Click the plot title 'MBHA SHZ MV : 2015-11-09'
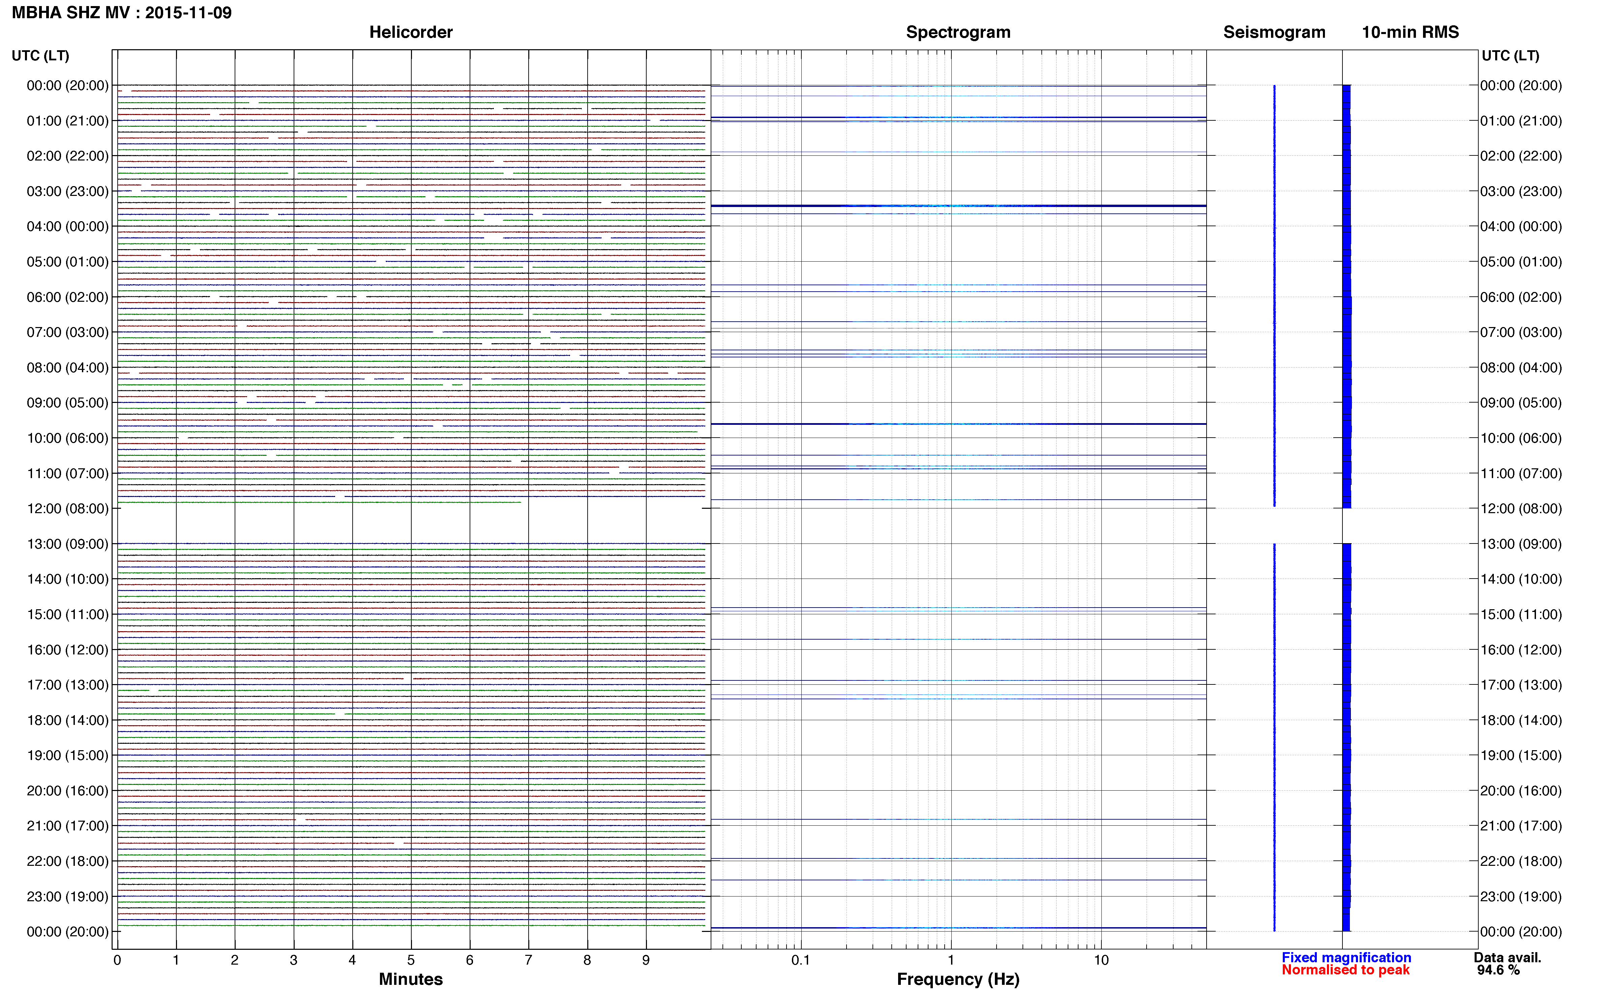This screenshot has height=999, width=1598. click(122, 12)
